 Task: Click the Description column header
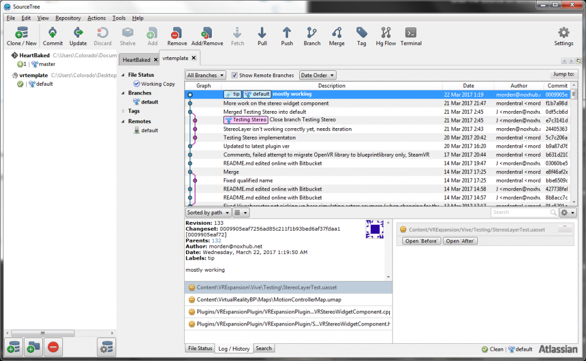(331, 86)
